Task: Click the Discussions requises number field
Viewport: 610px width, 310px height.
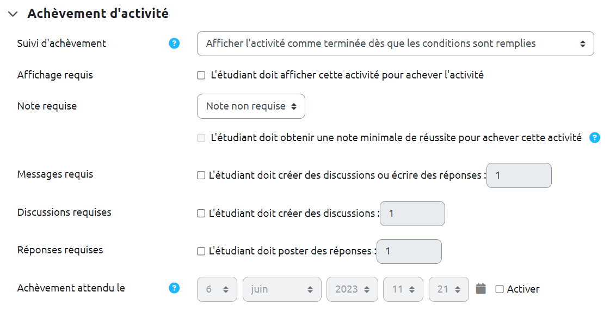Action: click(x=412, y=214)
